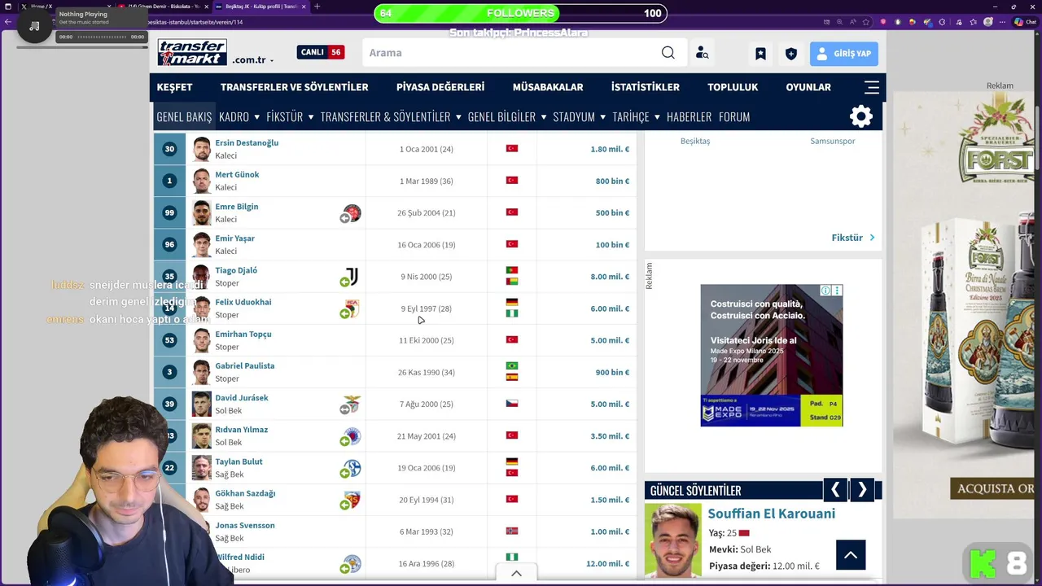This screenshot has width=1042, height=586.
Task: Click the Transfermarkt logo
Action: (x=192, y=53)
